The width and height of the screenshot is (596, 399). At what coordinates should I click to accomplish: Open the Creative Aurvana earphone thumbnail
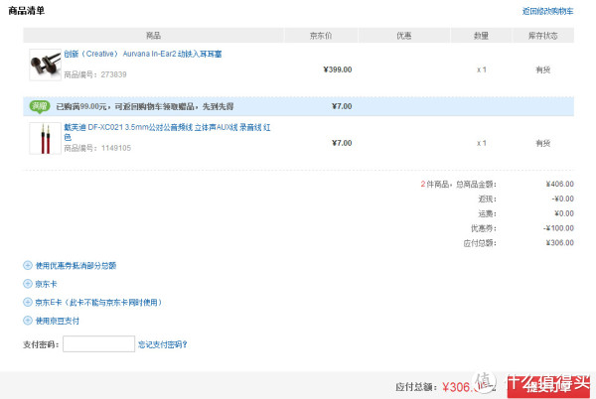click(x=46, y=65)
